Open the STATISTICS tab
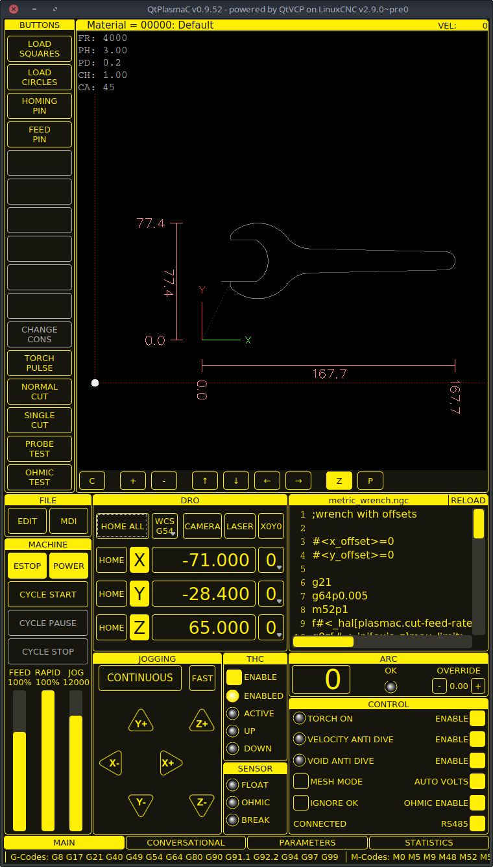 coord(429,842)
